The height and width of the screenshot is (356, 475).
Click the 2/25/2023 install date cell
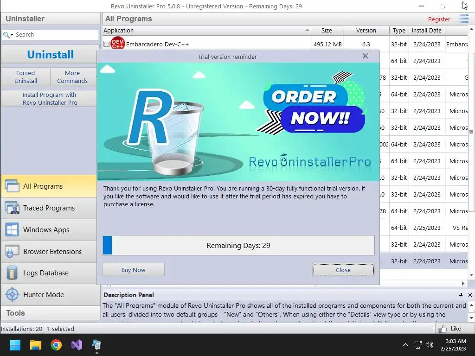pos(427,228)
